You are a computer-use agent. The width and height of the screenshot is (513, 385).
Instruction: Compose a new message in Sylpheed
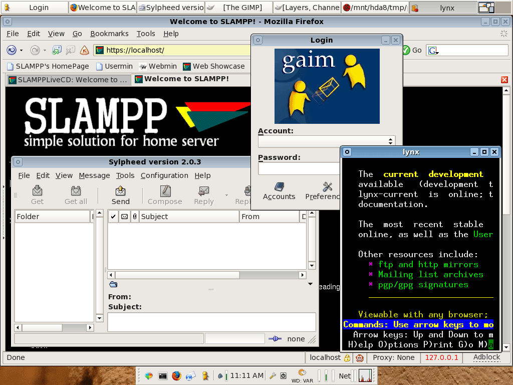165,195
